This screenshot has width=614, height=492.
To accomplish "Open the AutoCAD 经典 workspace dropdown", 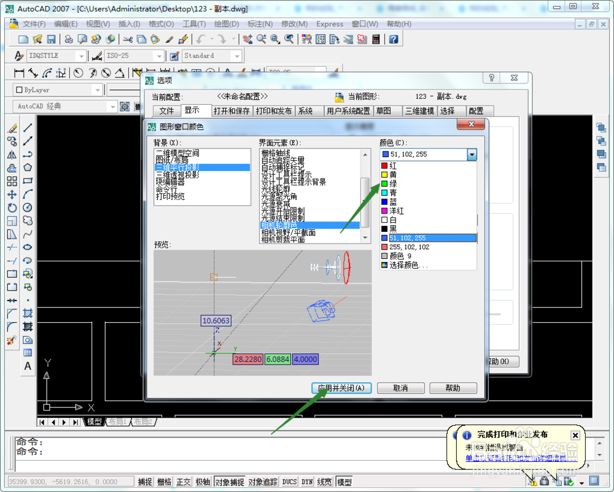I will 112,106.
